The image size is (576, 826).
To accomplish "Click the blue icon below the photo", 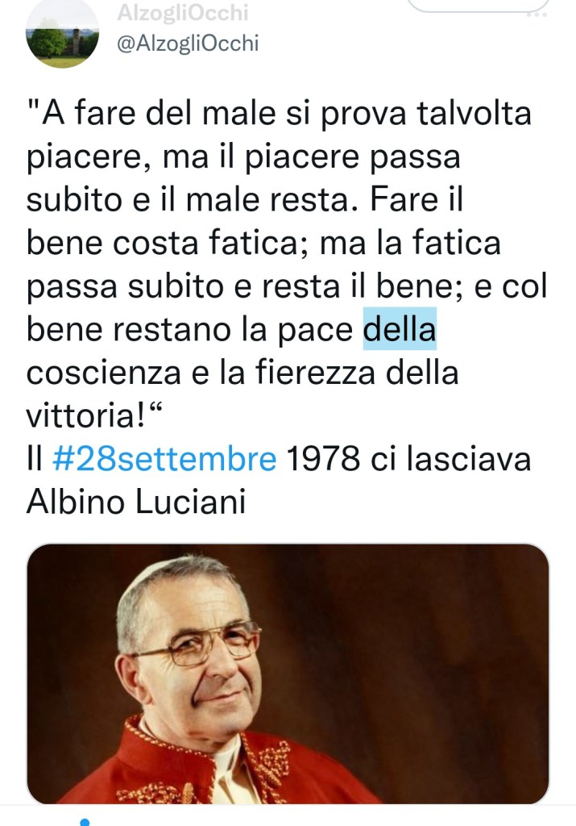I will (85, 822).
